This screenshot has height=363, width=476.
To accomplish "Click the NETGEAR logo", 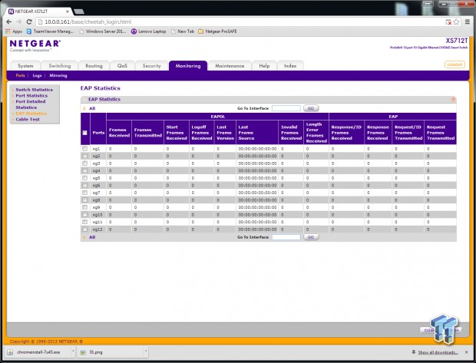I will pyautogui.click(x=35, y=45).
